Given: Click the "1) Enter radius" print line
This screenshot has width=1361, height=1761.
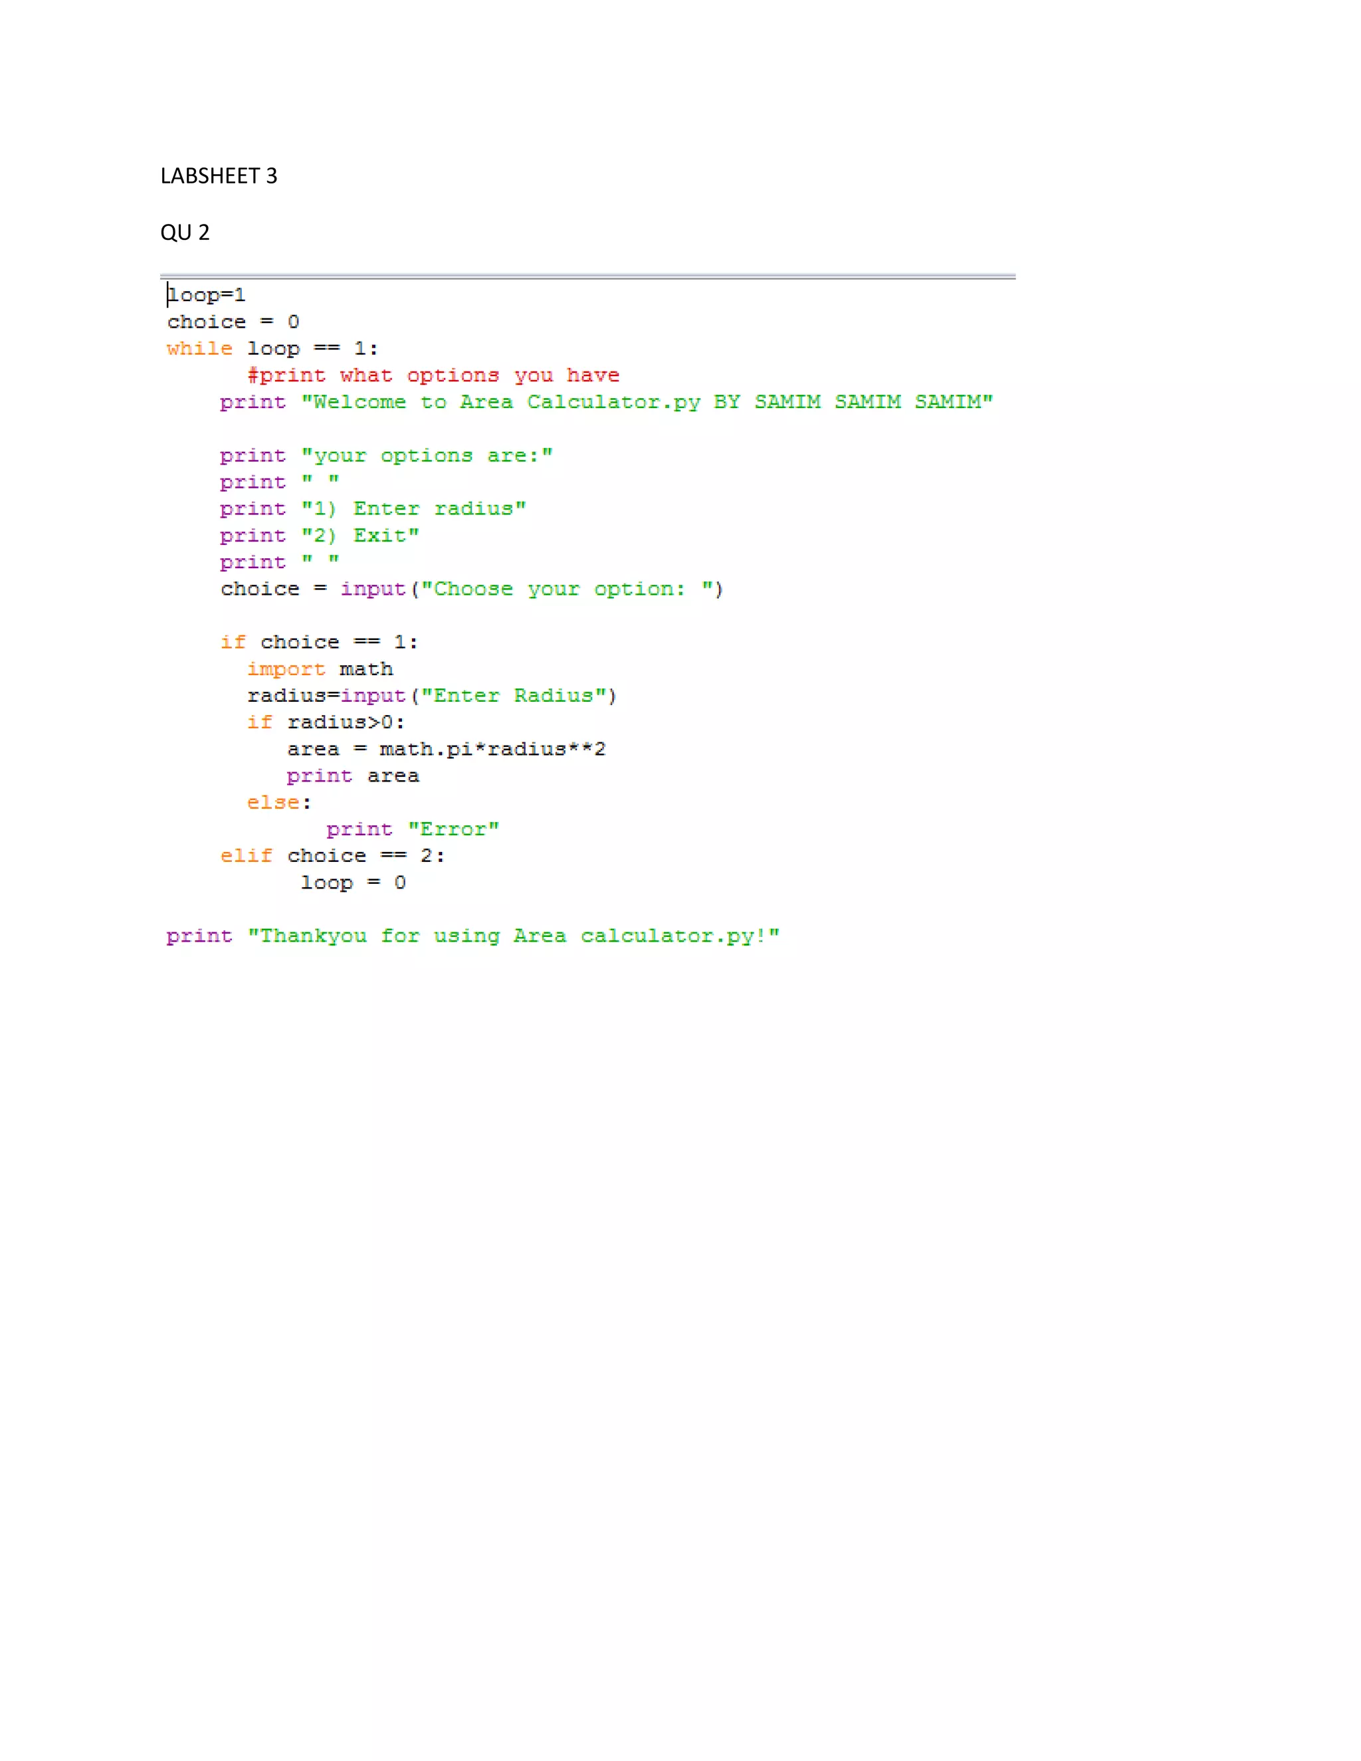Looking at the screenshot, I should 373,509.
